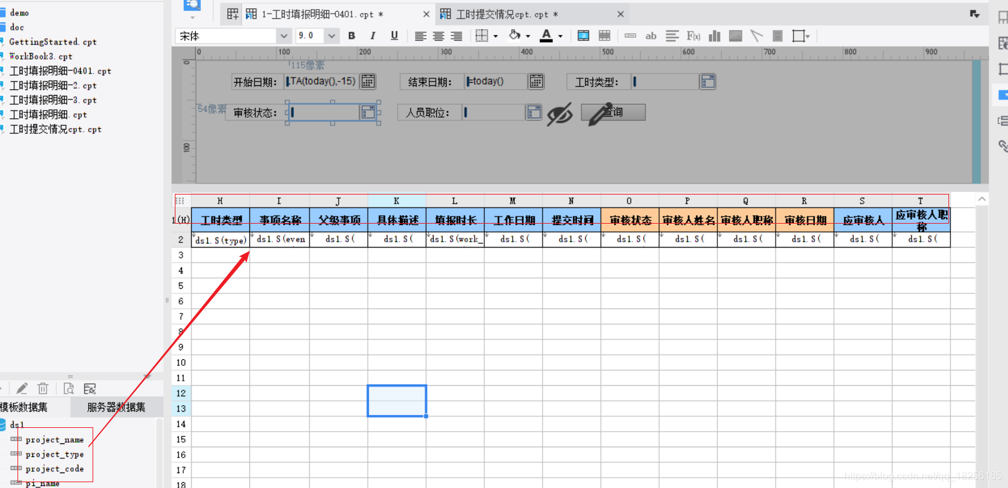This screenshot has width=1008, height=488.
Task: Insert rich text element icon
Action: (672, 36)
